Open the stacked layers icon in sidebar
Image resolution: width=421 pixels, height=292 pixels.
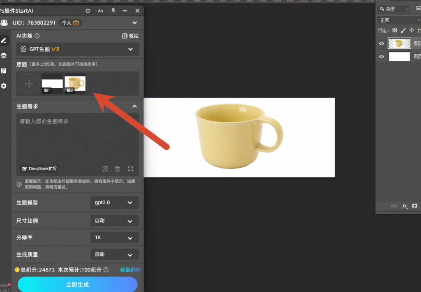click(x=4, y=55)
